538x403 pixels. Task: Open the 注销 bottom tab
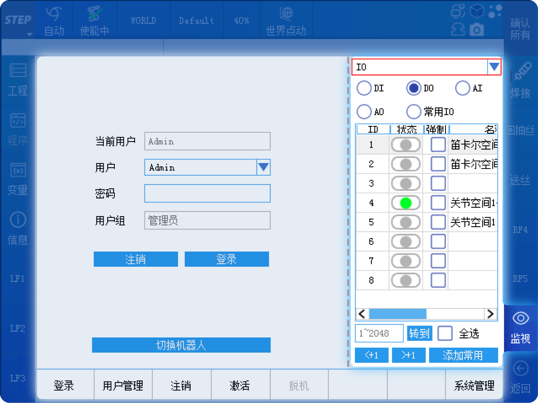pyautogui.click(x=181, y=385)
